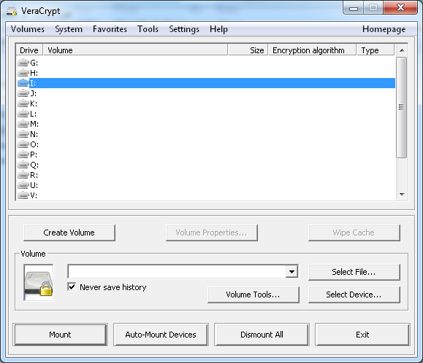
Task: Select the K: drive letter text
Action: 34,104
